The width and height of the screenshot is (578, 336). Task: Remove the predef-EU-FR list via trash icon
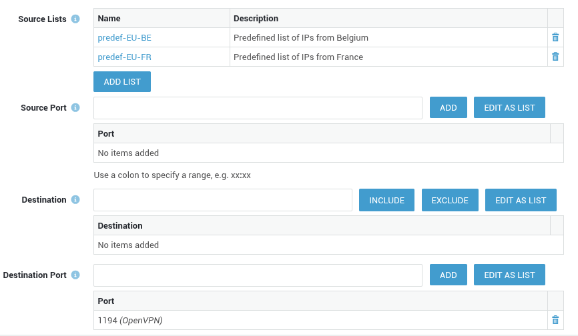(x=555, y=57)
